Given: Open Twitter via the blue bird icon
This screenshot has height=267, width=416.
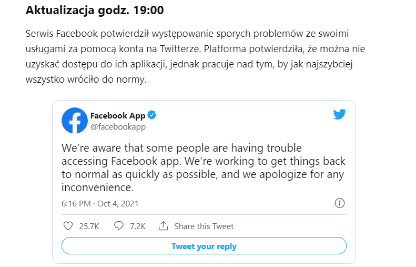Looking at the screenshot, I should pyautogui.click(x=340, y=114).
